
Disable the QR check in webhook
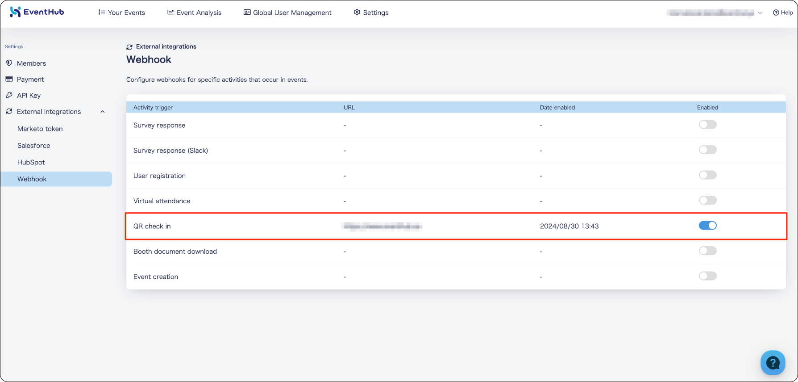pos(707,226)
